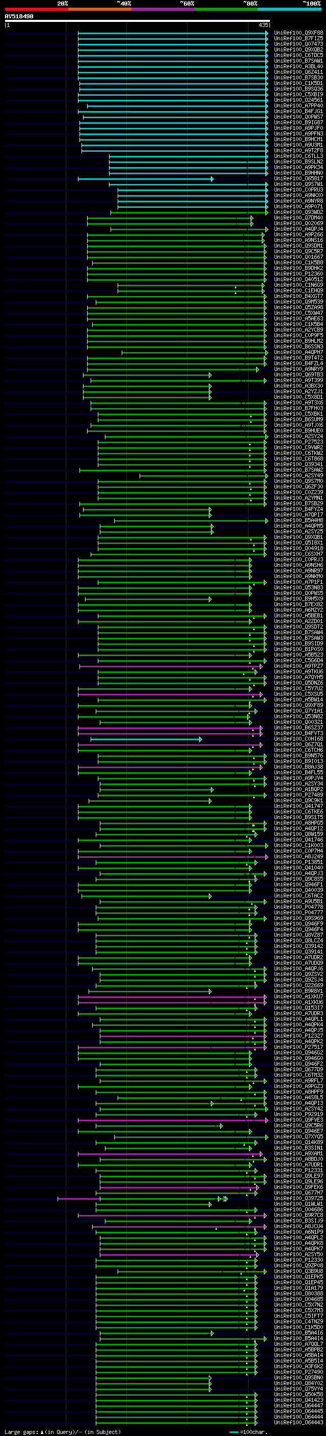
Task: Click the white query sequence ruler bar
Action: coord(137,21)
